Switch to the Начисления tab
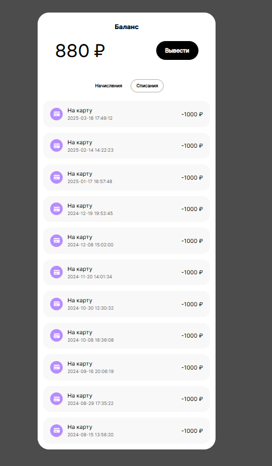This screenshot has height=466, width=272. 108,86
